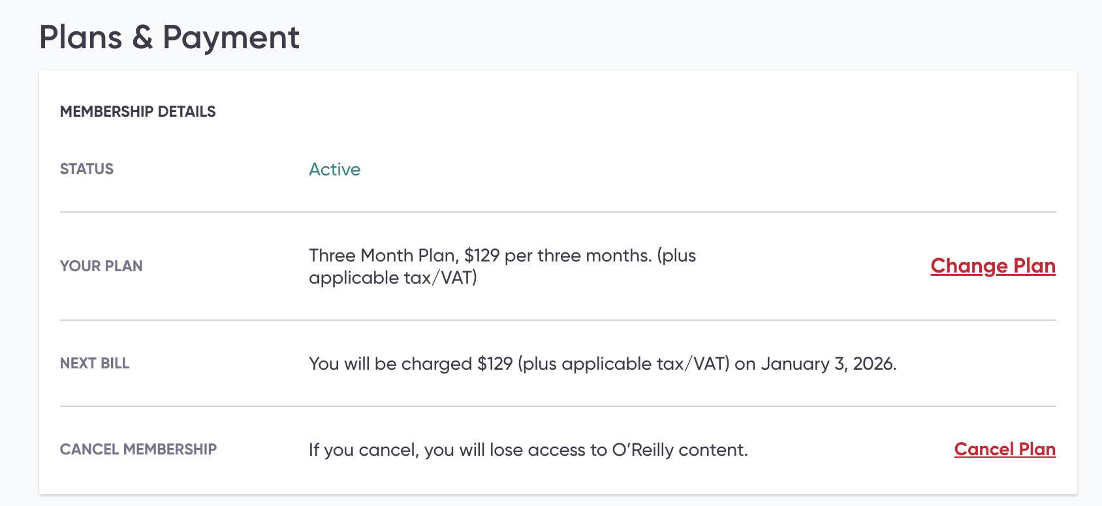Click the MEMBERSHIP DETAILS section title
Image resolution: width=1102 pixels, height=506 pixels.
click(x=138, y=112)
